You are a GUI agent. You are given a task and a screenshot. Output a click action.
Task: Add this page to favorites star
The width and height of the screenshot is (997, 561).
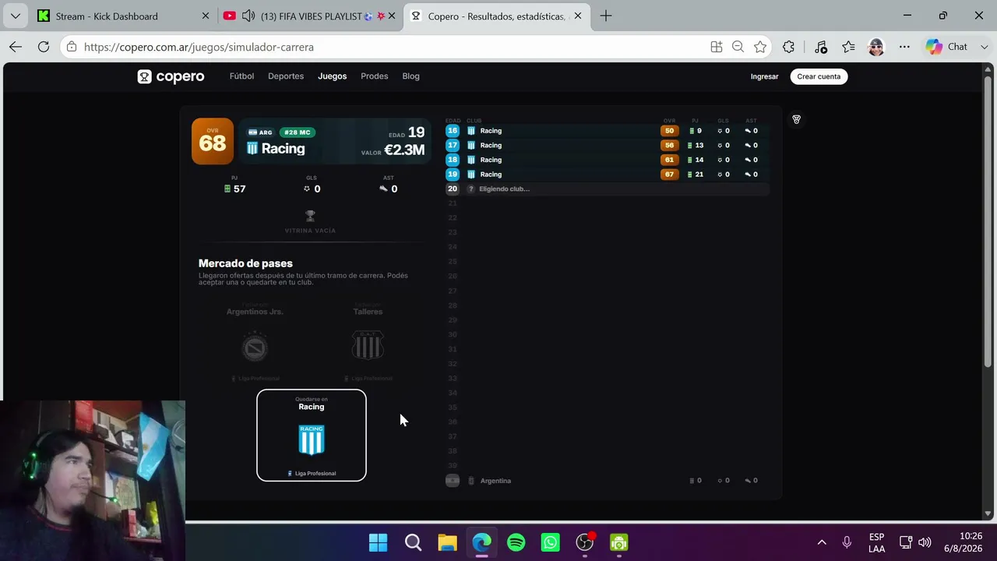click(x=760, y=47)
